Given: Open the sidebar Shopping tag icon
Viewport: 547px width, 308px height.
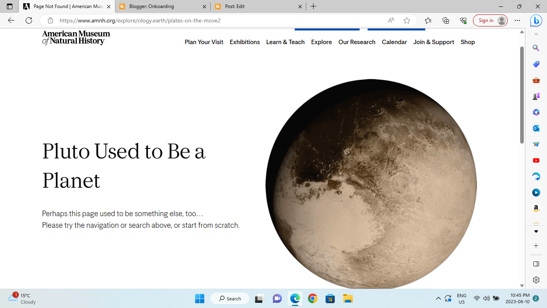Looking at the screenshot, I should point(536,64).
